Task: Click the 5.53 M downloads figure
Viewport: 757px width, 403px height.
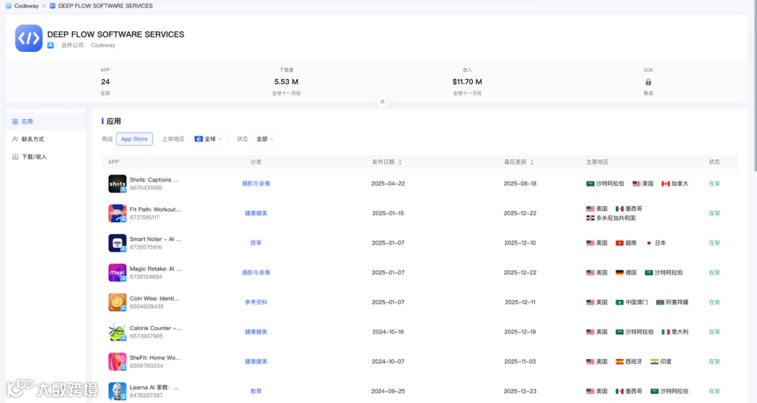Action: pos(286,82)
